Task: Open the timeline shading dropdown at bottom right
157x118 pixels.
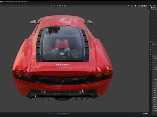Action: coord(148,114)
